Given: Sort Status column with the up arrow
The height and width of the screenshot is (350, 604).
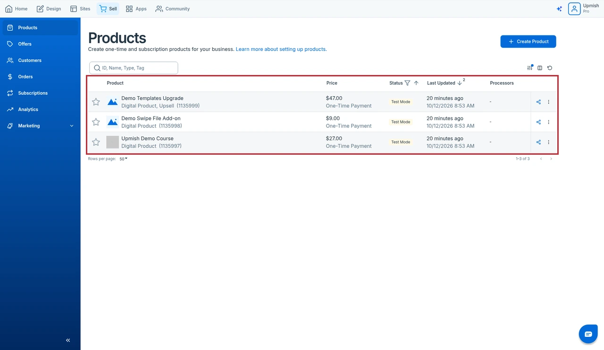Looking at the screenshot, I should (x=416, y=83).
